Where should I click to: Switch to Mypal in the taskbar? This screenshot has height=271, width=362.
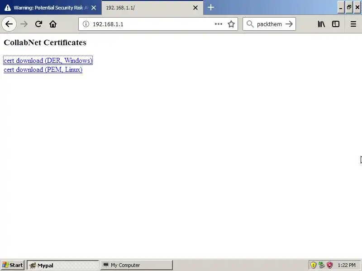pyautogui.click(x=63, y=265)
